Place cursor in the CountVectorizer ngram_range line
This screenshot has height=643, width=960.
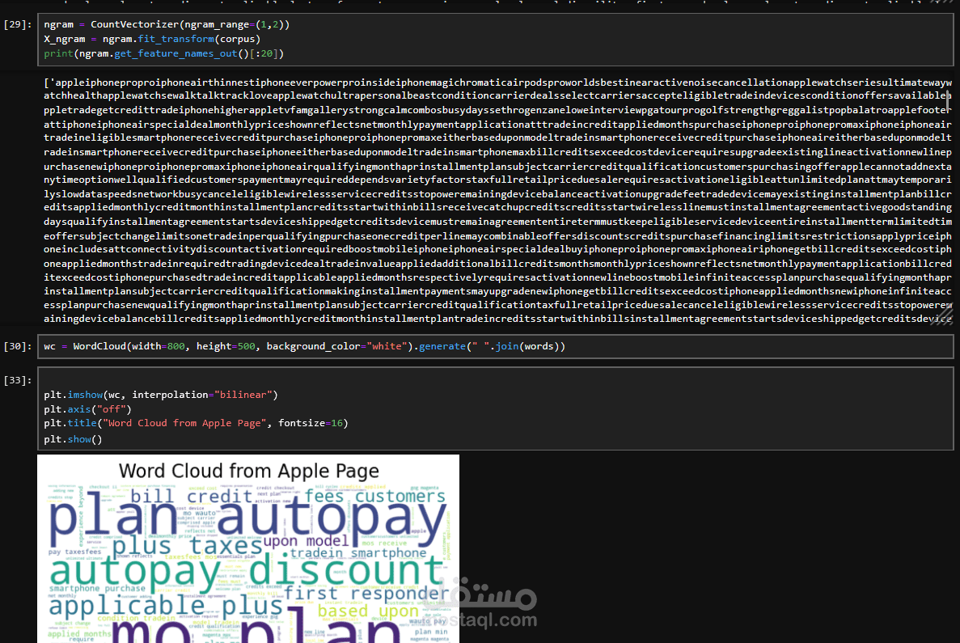167,24
